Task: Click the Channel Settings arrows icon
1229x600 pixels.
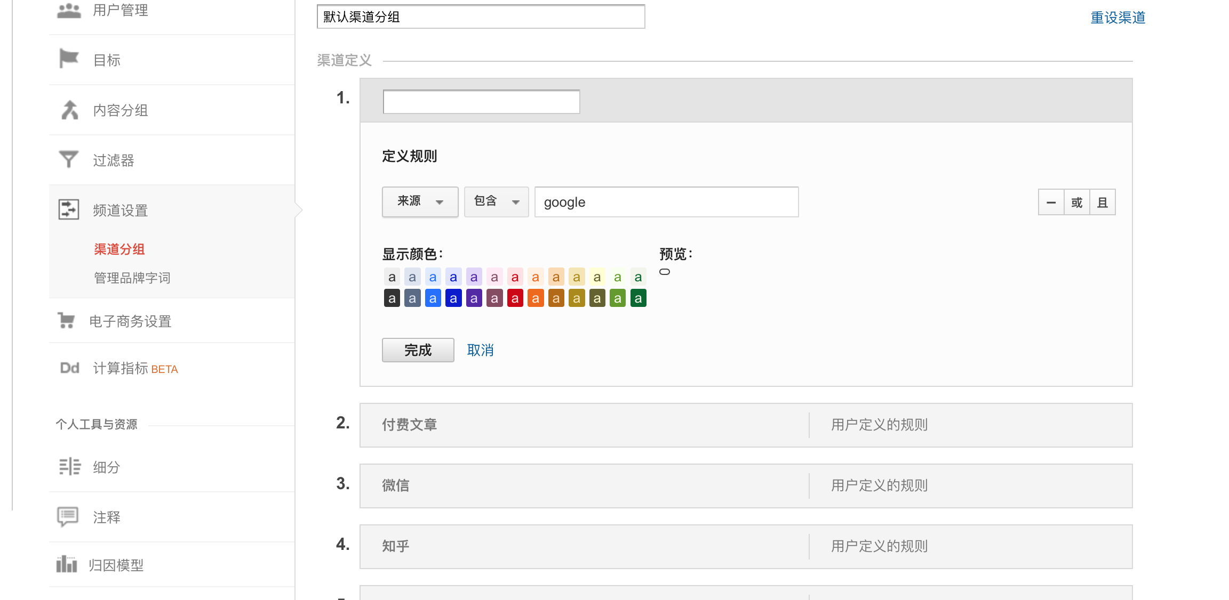Action: point(69,209)
